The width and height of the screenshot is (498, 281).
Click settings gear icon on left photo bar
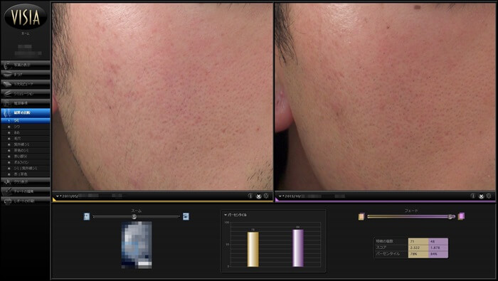pyautogui.click(x=267, y=196)
